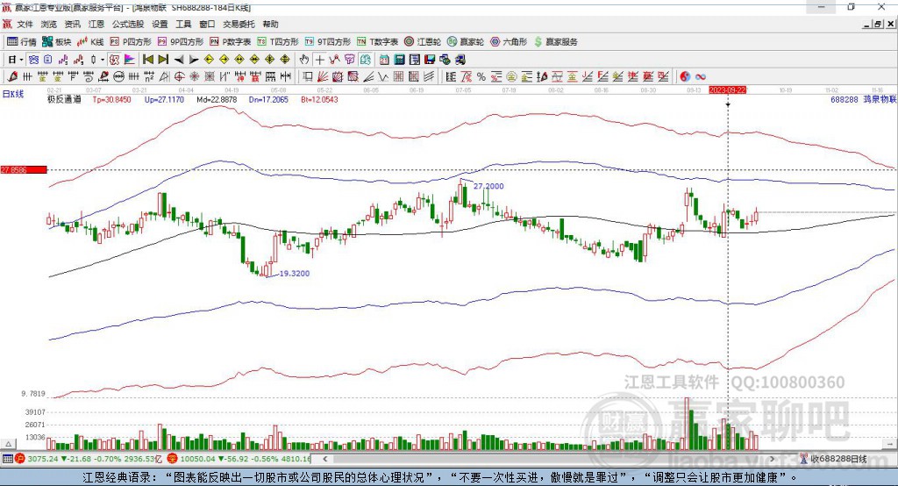Open the 浏览 menu
This screenshot has width=898, height=486.
[x=49, y=24]
